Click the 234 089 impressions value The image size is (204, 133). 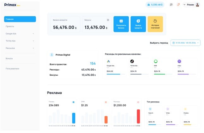[54, 105]
